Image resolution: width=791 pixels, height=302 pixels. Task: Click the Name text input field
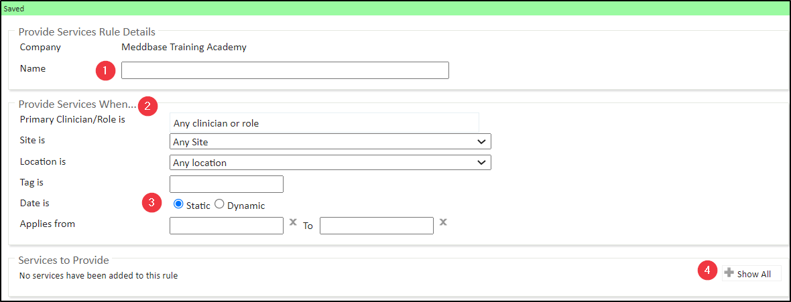[284, 70]
